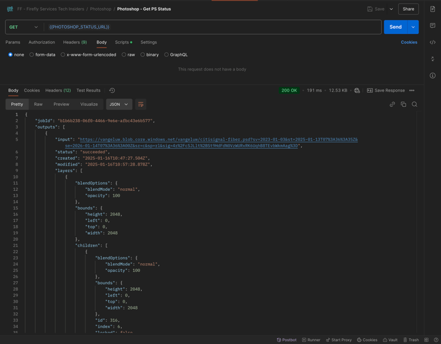Screen dimensions: 441x344
Task: Select the Pretty view tab
Action: click(x=17, y=104)
